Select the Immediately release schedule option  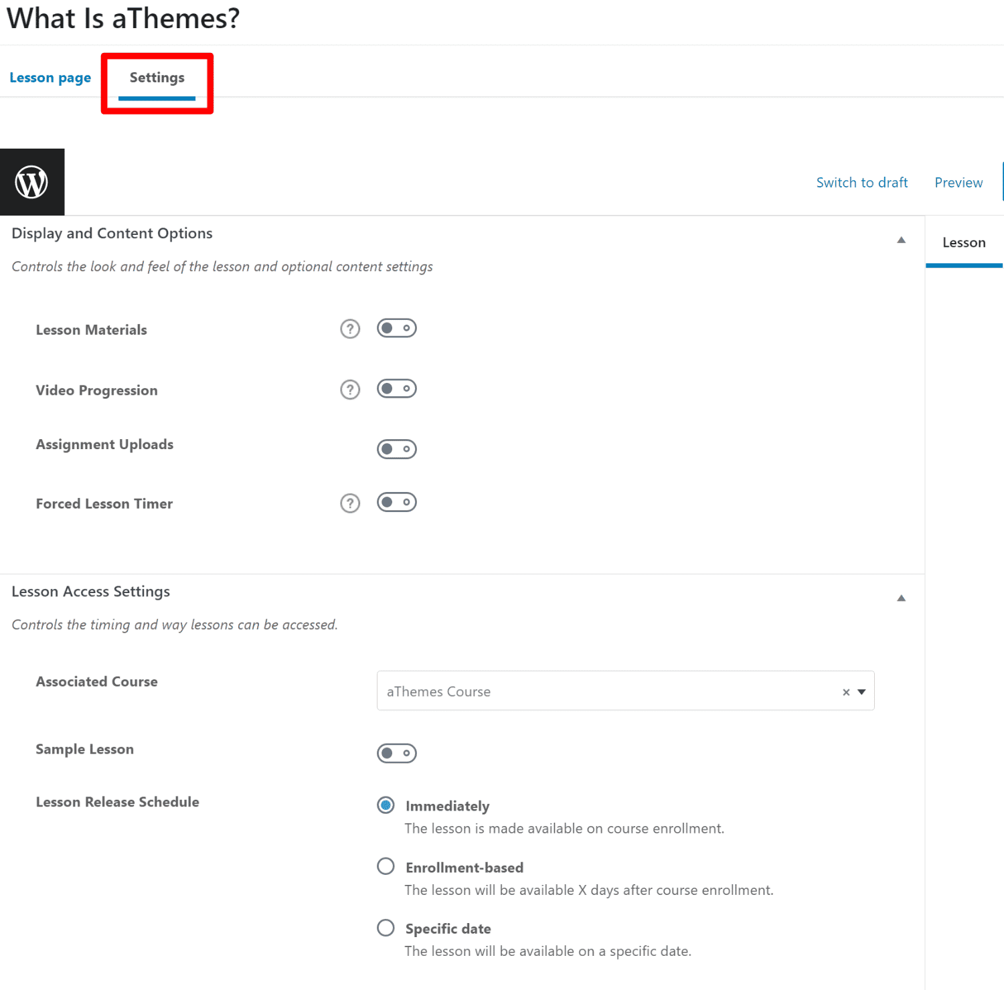(386, 805)
